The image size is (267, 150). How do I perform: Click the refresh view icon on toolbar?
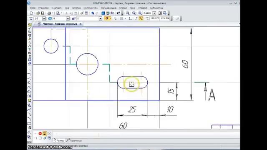click(165, 13)
